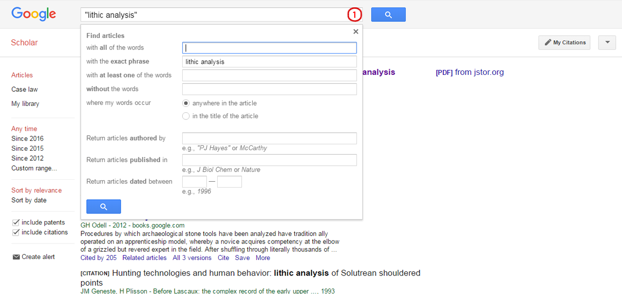Viewport: 622px width, 294px height.
Task: Select 'anywhere in the article' radio button
Action: point(186,103)
